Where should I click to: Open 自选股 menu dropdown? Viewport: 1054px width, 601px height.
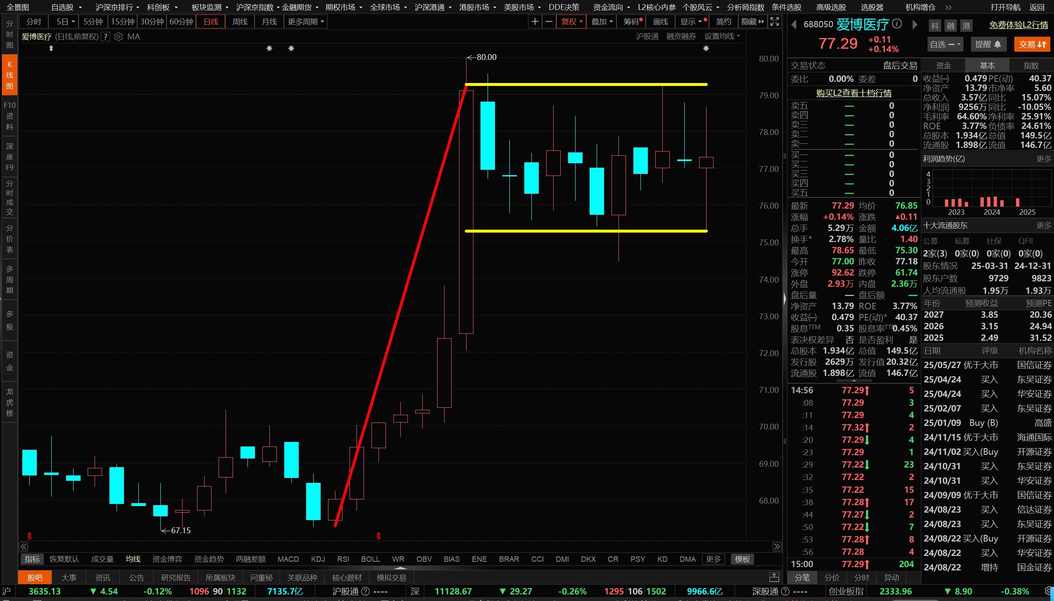coord(66,7)
